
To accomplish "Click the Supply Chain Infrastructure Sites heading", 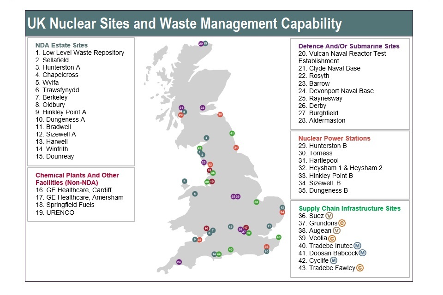I will click(x=350, y=208).
